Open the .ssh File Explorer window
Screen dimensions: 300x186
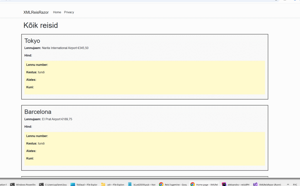(112, 184)
